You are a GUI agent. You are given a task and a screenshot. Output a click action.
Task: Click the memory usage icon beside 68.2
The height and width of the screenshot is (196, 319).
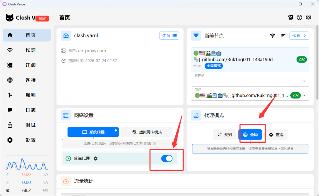click(x=8, y=190)
